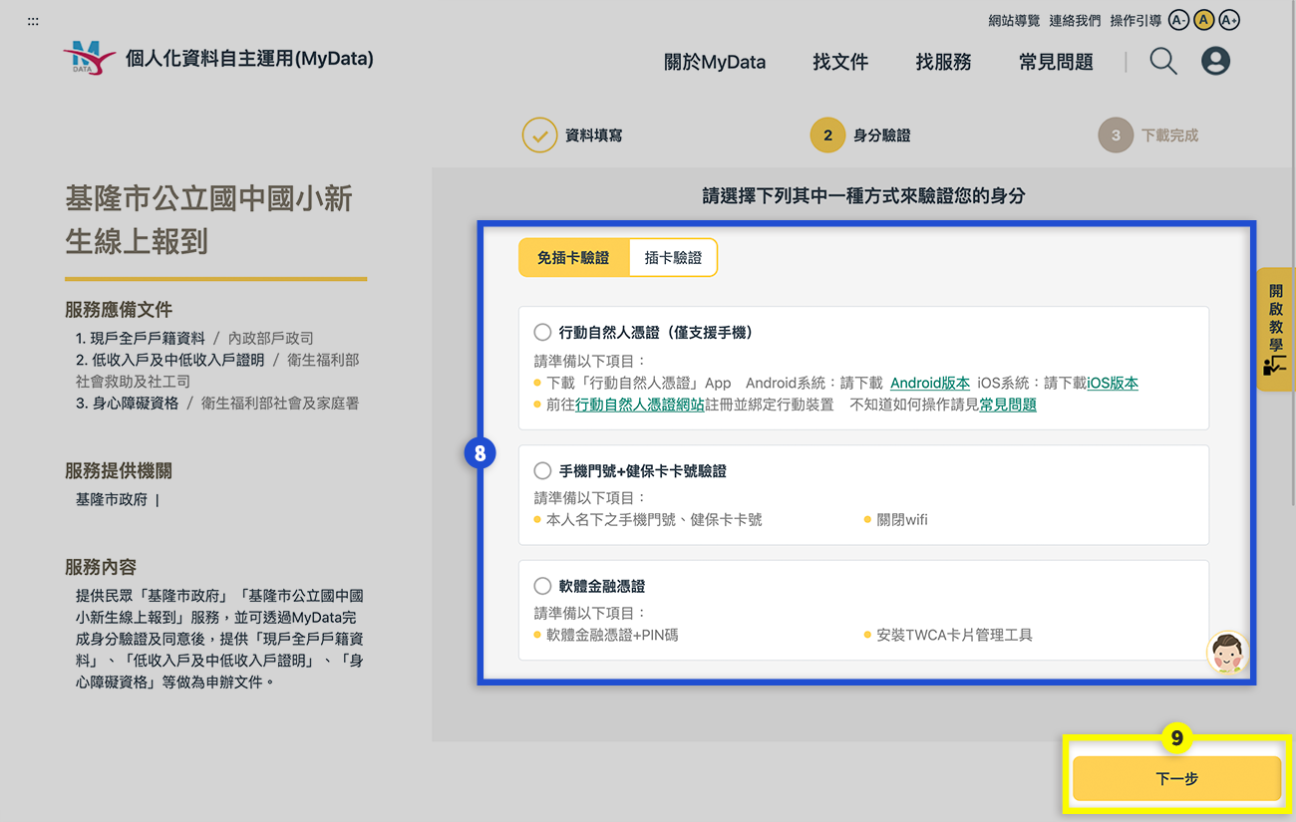Open 關於MyData menu
Viewport: 1296px width, 822px height.
pos(715,62)
